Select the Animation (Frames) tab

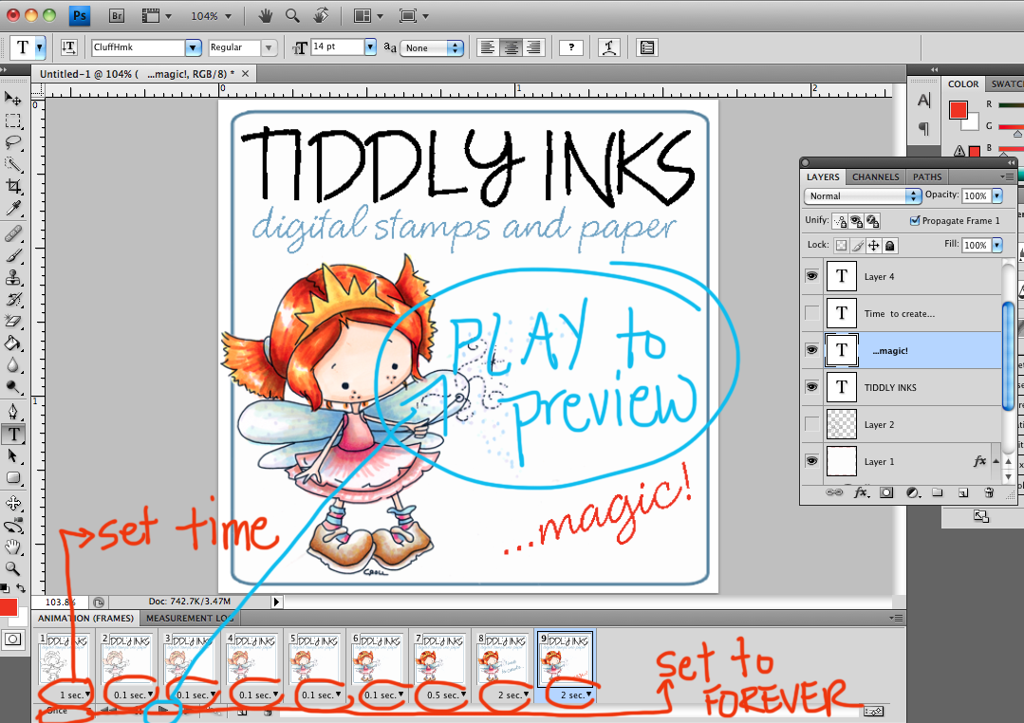(x=85, y=618)
